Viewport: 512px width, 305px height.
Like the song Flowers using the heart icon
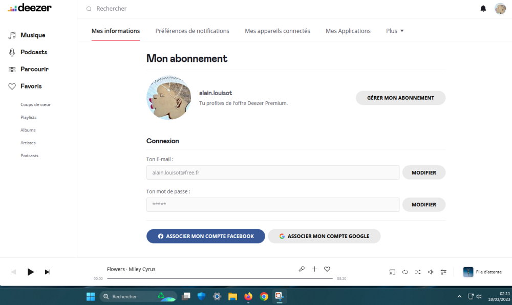pyautogui.click(x=327, y=269)
